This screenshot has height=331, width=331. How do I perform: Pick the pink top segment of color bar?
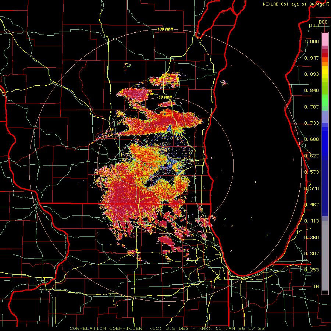coord(325,39)
